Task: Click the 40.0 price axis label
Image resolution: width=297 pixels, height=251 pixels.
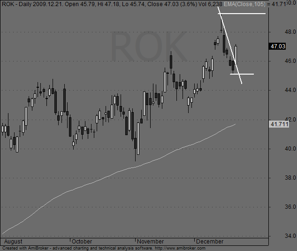Action: [290, 149]
